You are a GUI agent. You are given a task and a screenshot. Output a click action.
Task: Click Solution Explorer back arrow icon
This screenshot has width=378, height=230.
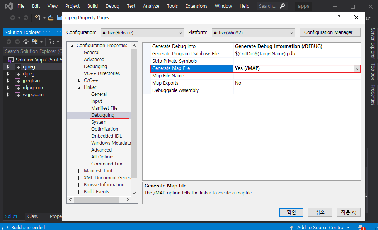(9, 42)
